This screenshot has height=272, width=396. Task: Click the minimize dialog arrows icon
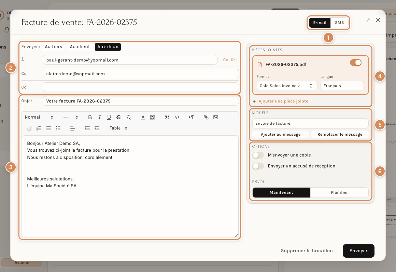click(x=368, y=20)
